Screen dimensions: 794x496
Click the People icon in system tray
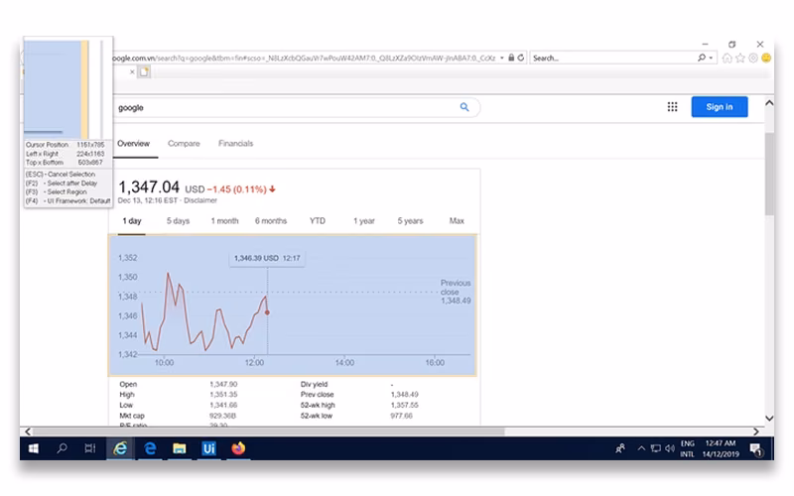[x=619, y=448]
